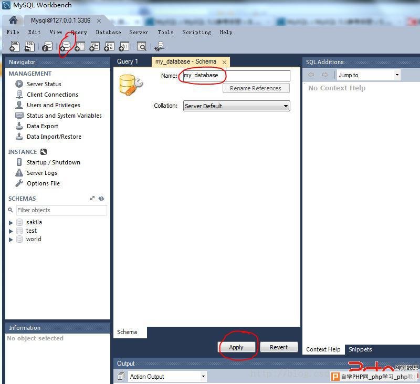This screenshot has width=420, height=384.
Task: Click the schema Name input field
Action: [236, 76]
